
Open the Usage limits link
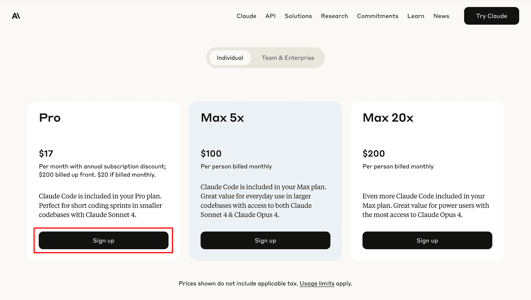tap(317, 283)
